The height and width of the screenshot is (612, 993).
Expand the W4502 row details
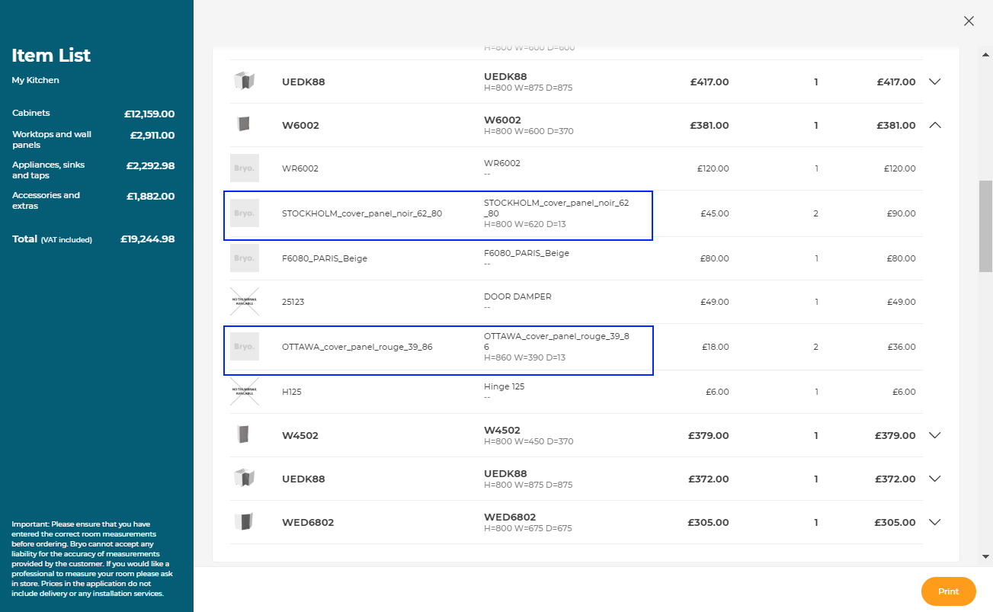[x=935, y=435]
